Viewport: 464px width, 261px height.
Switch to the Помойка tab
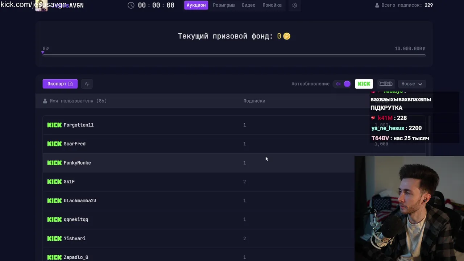click(x=272, y=5)
